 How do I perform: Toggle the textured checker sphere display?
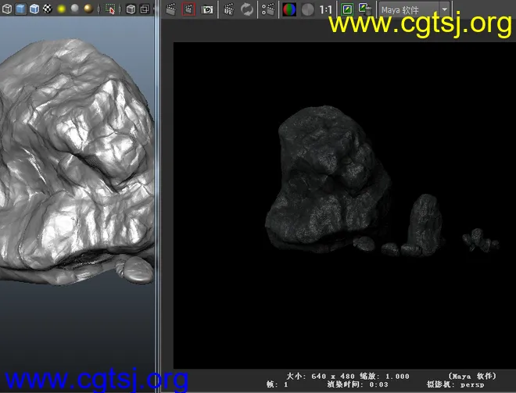click(x=46, y=9)
